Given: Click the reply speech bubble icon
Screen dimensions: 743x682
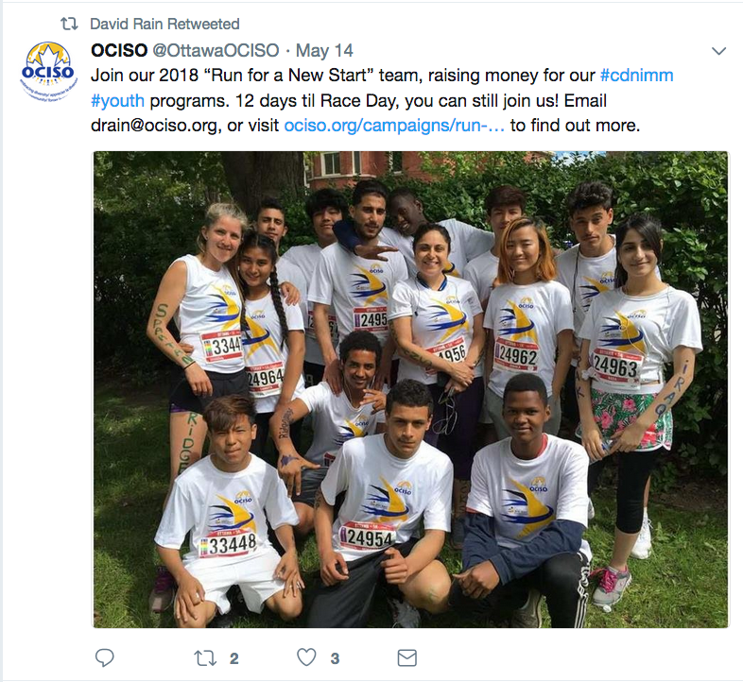Looking at the screenshot, I should pyautogui.click(x=105, y=657).
